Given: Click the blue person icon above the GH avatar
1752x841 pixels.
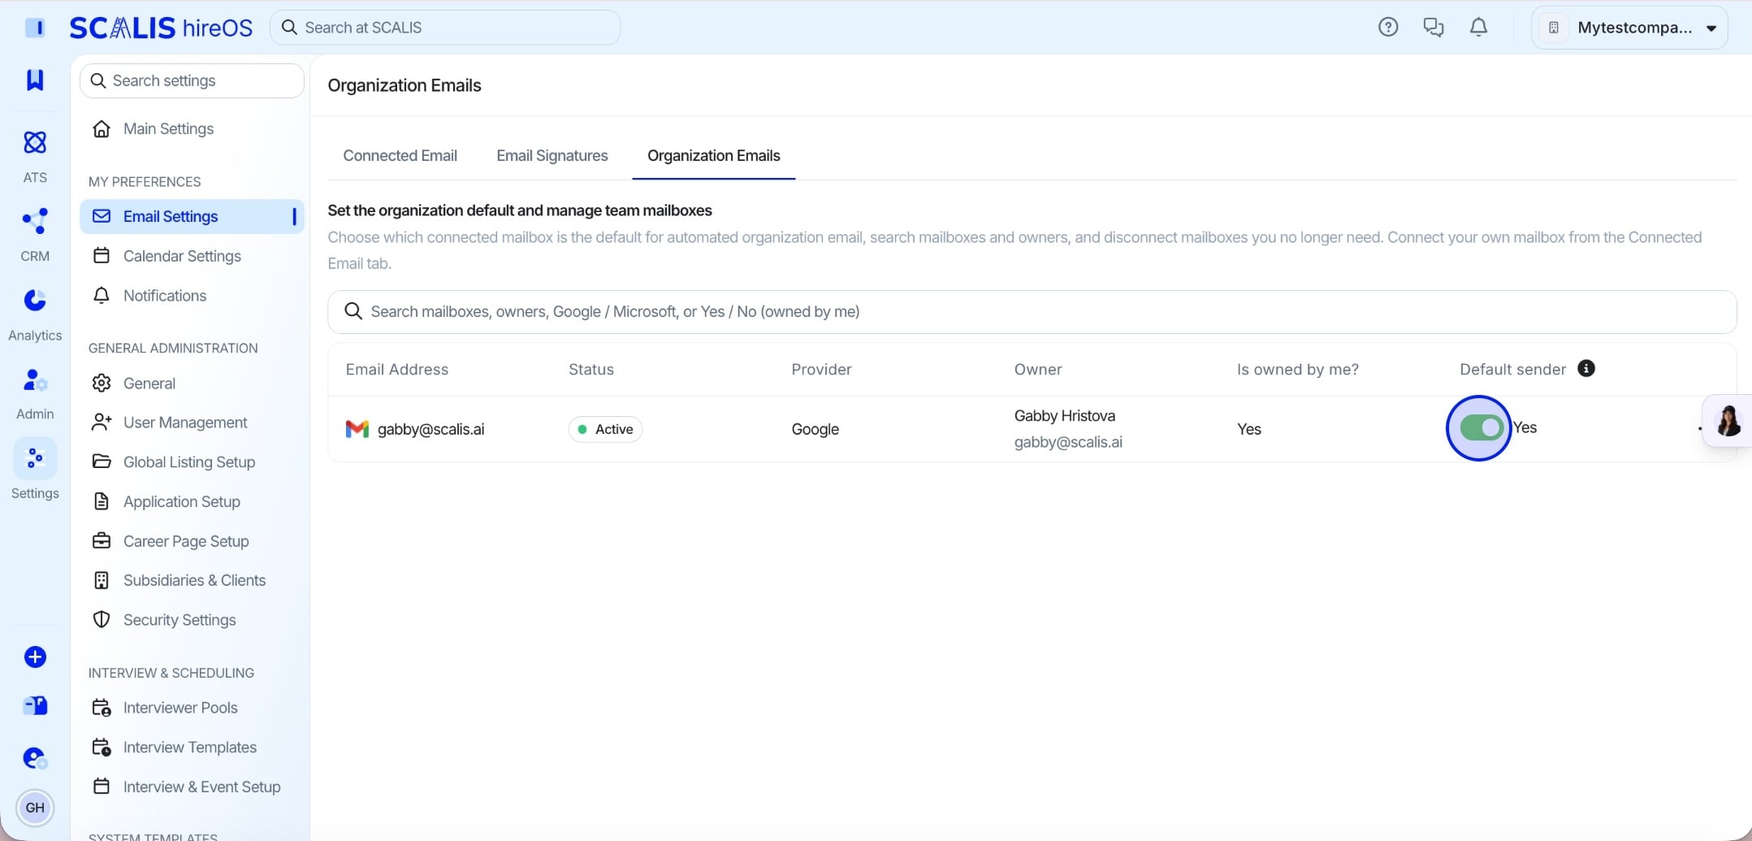Looking at the screenshot, I should (x=35, y=758).
